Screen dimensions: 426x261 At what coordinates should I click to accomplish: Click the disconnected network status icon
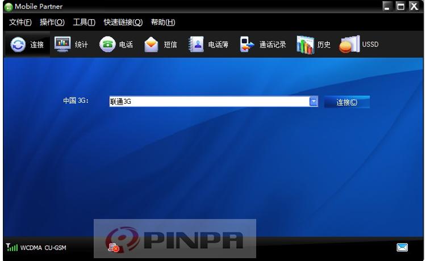[x=114, y=247]
